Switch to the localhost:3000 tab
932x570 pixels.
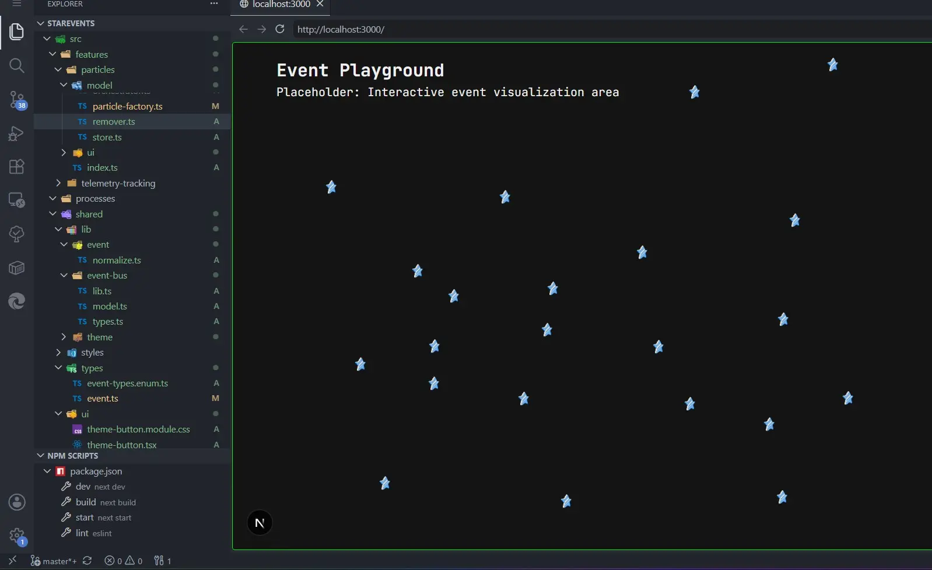click(281, 4)
